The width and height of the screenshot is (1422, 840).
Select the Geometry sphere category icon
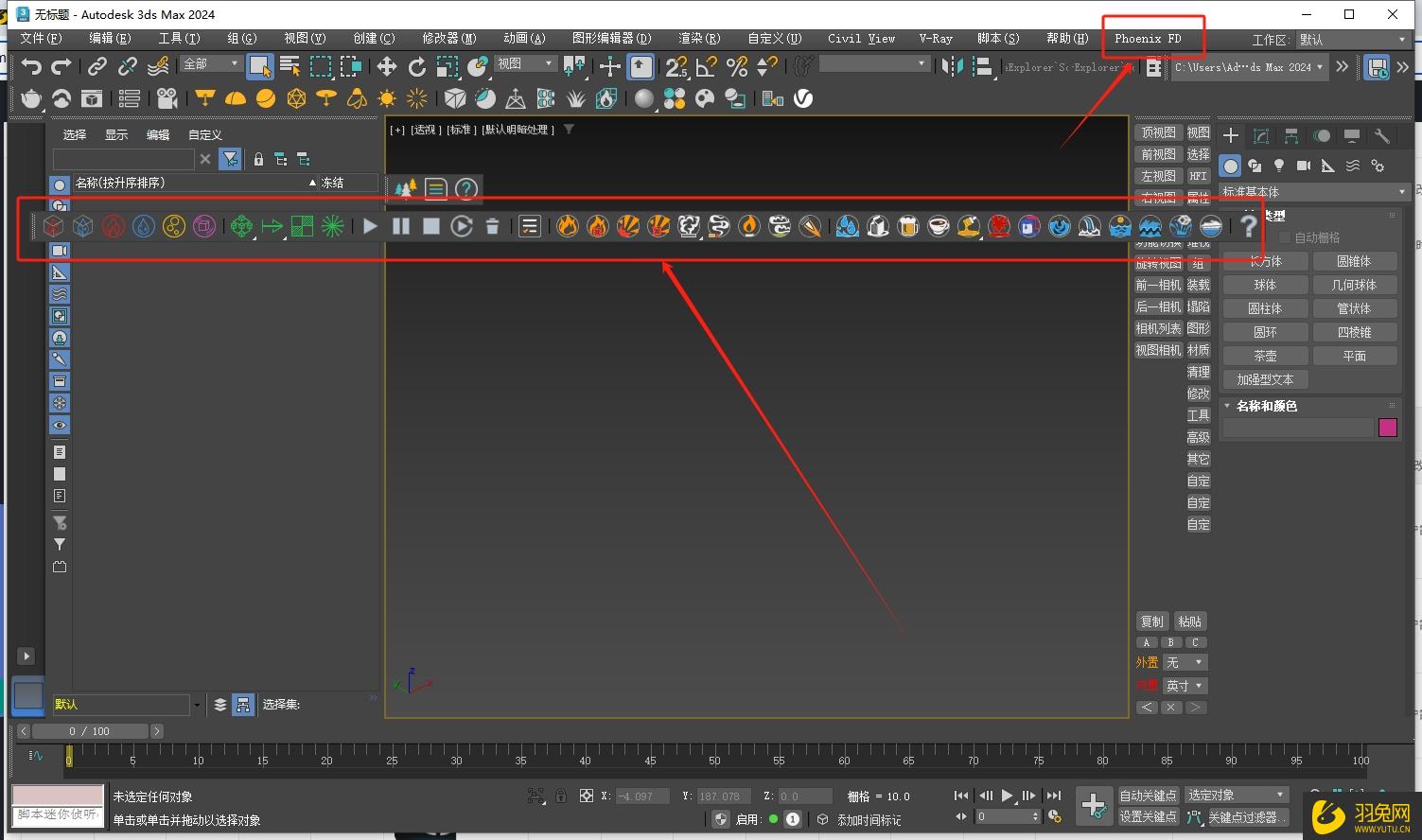tap(1230, 166)
